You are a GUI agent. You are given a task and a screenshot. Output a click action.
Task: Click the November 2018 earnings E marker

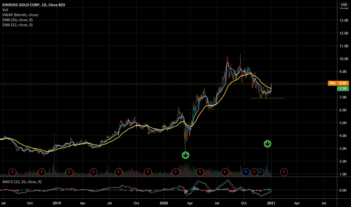click(42, 172)
